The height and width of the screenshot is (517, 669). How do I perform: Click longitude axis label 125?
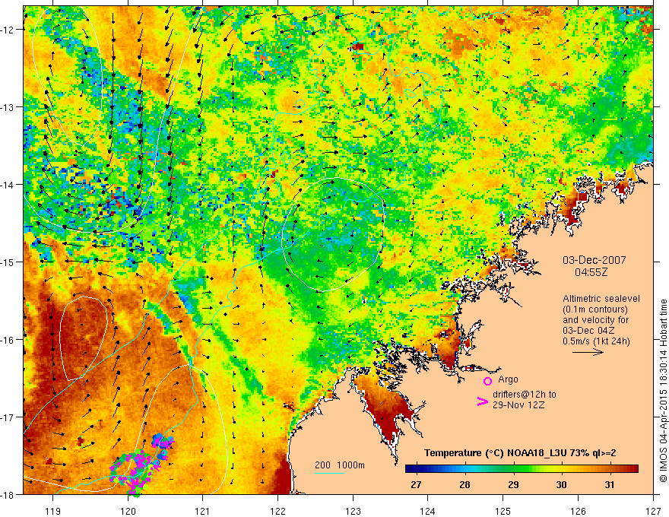pos(503,511)
